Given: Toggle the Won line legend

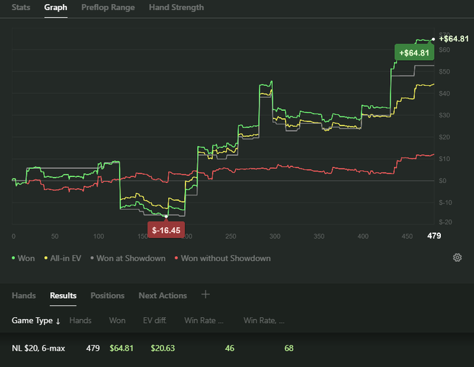Looking at the screenshot, I should [23, 258].
